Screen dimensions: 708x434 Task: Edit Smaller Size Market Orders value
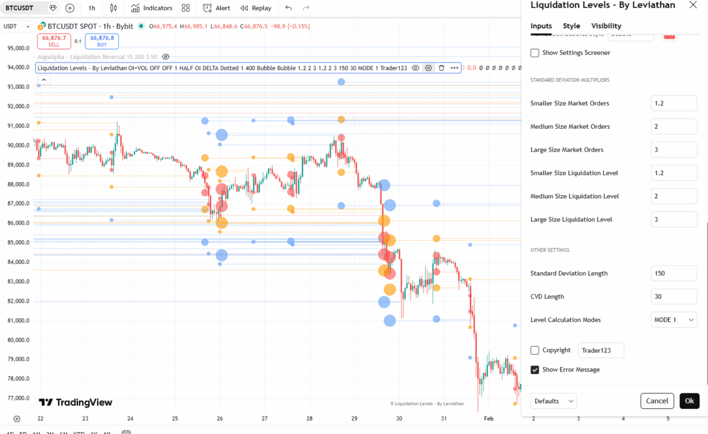click(x=673, y=103)
